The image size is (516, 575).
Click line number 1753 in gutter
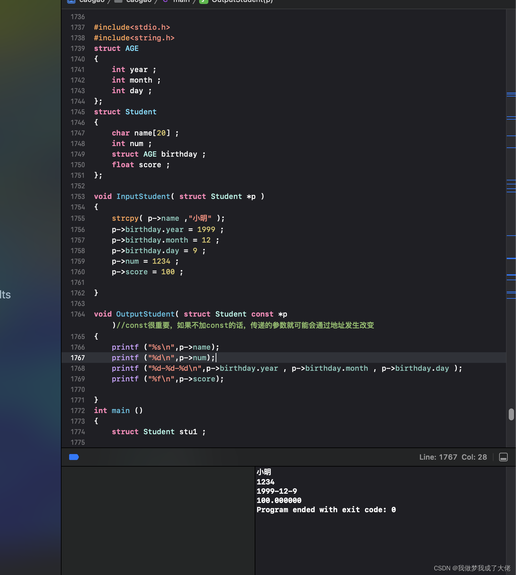[78, 197]
